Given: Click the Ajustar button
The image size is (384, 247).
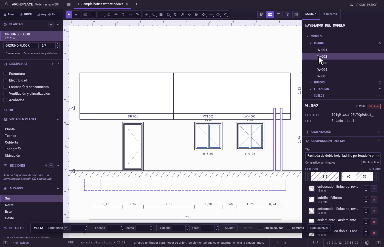Looking at the screenshot, I should pyautogui.click(x=230, y=228).
